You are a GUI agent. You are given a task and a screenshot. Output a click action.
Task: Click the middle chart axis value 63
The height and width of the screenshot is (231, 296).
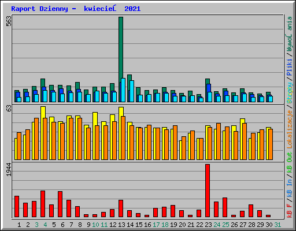[x=9, y=109]
